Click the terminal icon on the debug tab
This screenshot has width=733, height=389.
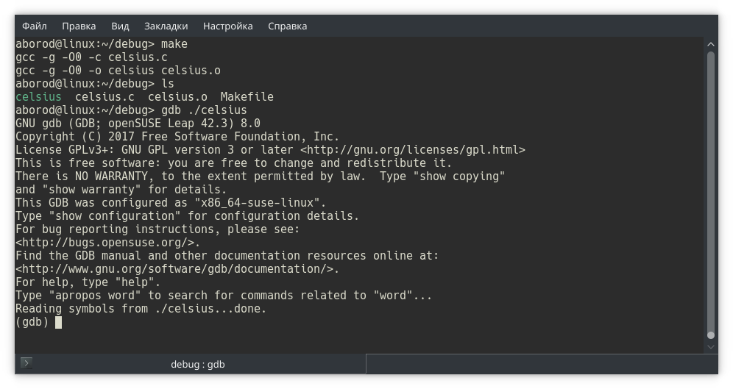26,363
